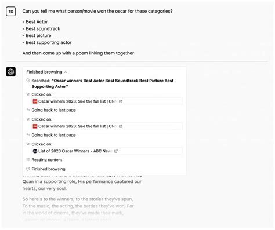Click the first CNN favicon icon
Viewport: 275px width, 230px height.
click(x=35, y=101)
